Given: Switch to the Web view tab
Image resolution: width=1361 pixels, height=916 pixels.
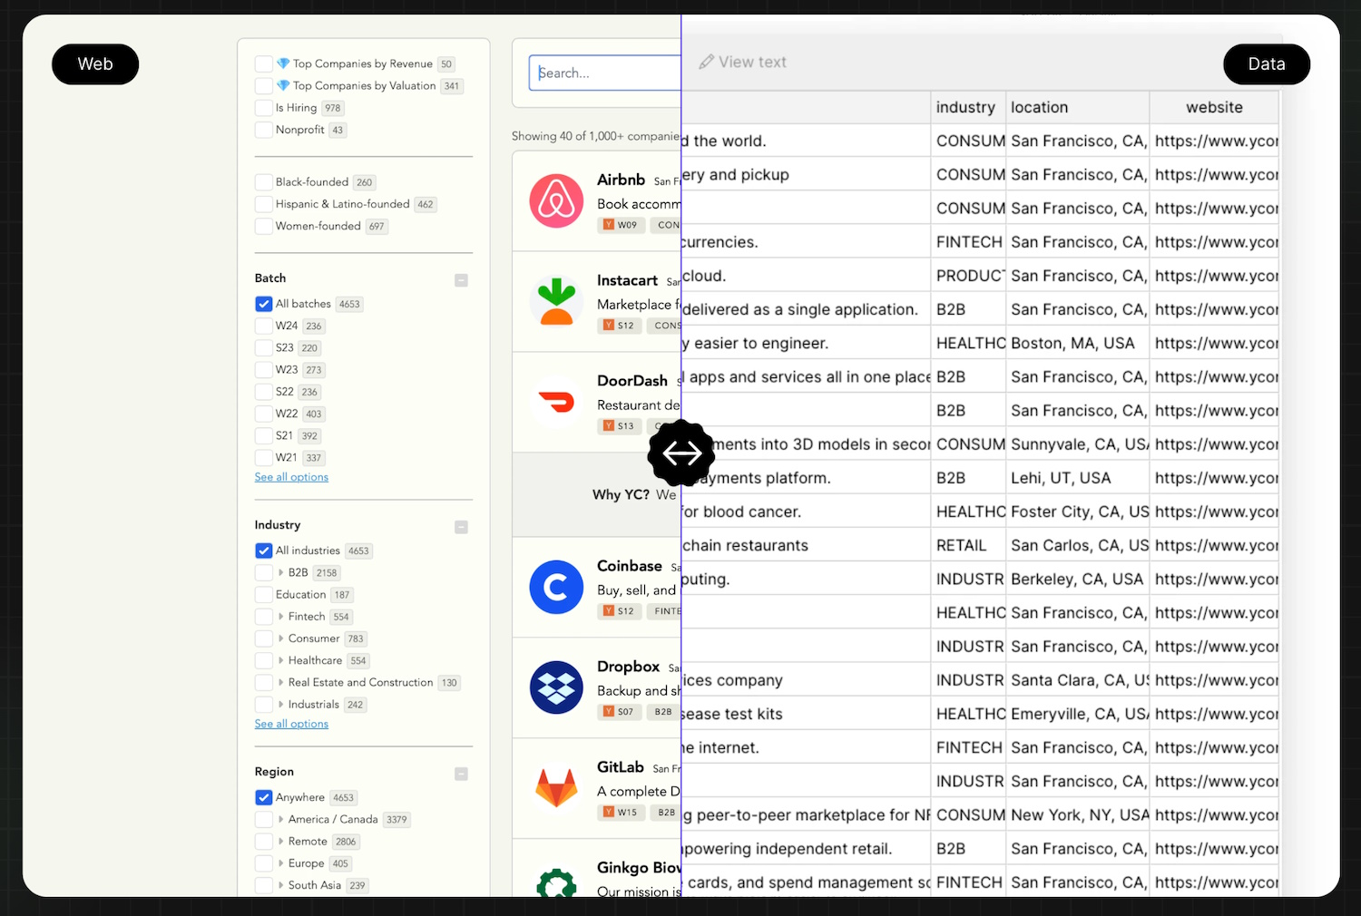Looking at the screenshot, I should [x=95, y=64].
